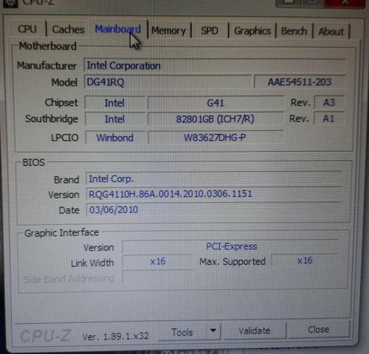The width and height of the screenshot is (369, 354).
Task: Click the BIOS group label
Action: pyautogui.click(x=34, y=162)
